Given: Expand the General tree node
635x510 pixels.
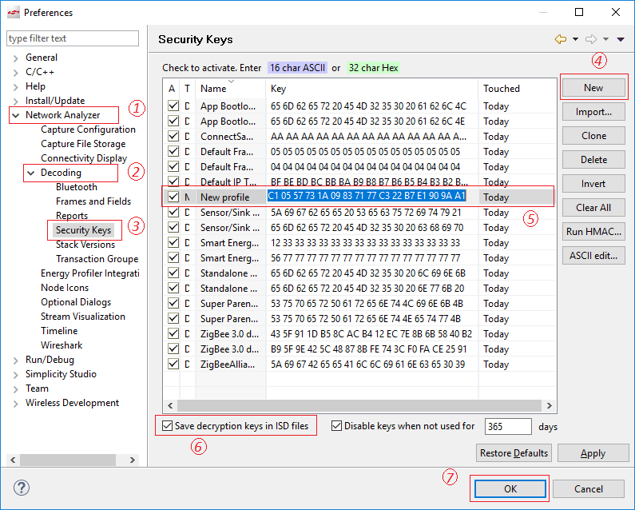Looking at the screenshot, I should coord(15,58).
